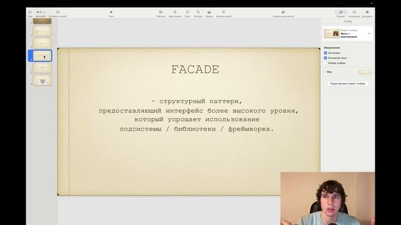Open Совместная работа collaboration button
Image resolution: width=401 pixels, height=225 pixels.
coord(283,12)
